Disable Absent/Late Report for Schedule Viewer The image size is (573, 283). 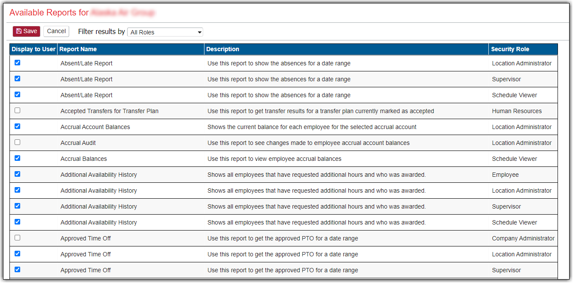pos(17,95)
